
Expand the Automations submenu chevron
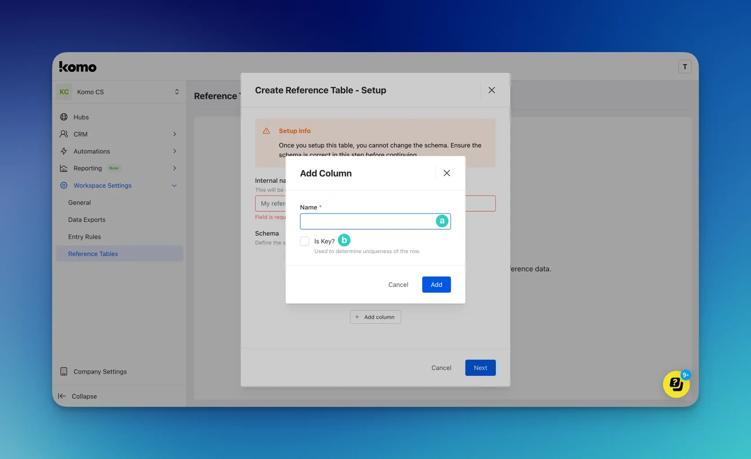pos(175,151)
